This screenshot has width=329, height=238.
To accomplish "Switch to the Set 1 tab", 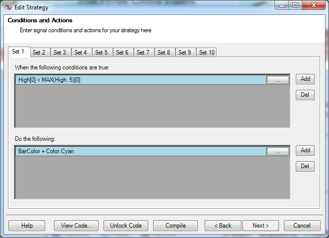I will pyautogui.click(x=19, y=52).
